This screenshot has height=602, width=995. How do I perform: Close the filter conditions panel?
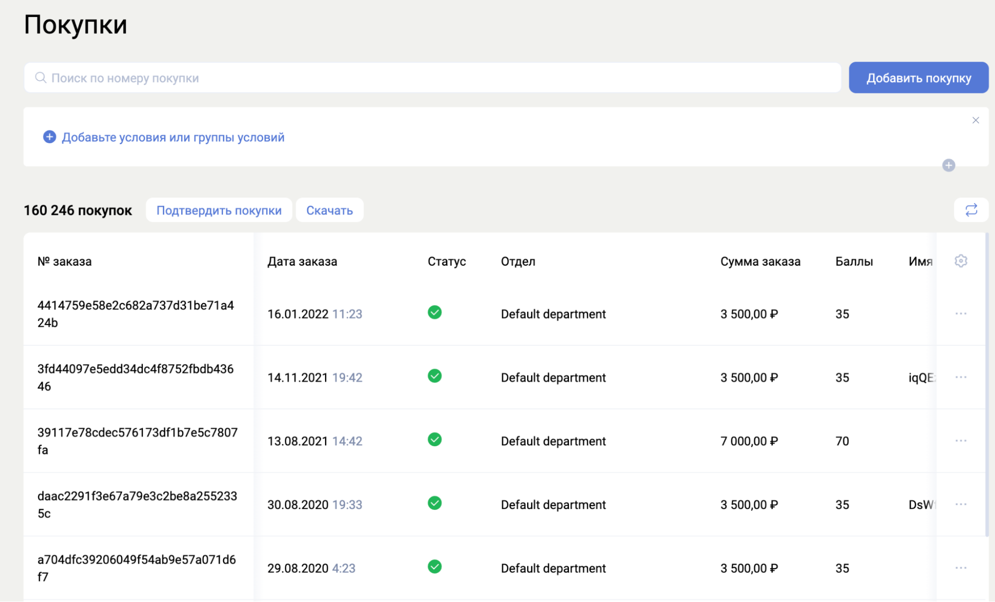click(x=975, y=120)
